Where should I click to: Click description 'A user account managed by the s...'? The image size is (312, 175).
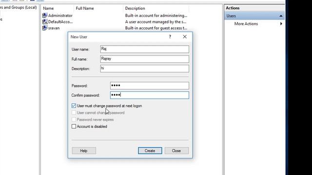156,22
